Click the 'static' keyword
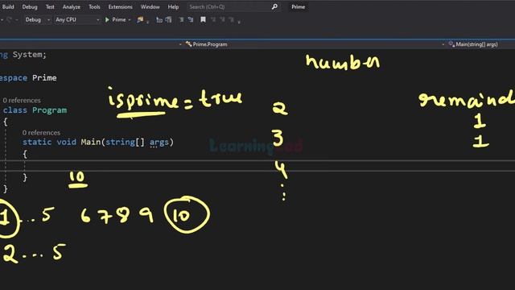 (x=37, y=142)
